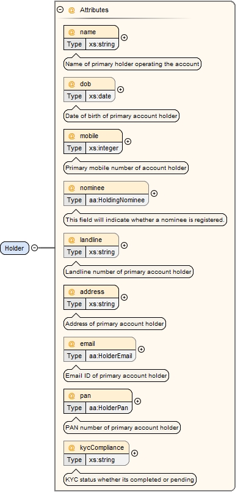Viewport: 246px width, 492px height.
Task: Expand the kycCompliance attribute plus icon
Action: tap(134, 453)
